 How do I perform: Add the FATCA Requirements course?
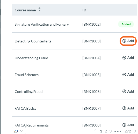(x=128, y=125)
